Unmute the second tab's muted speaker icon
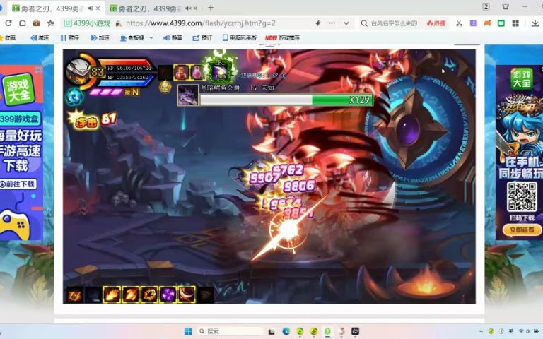The image size is (543, 339). point(188,8)
